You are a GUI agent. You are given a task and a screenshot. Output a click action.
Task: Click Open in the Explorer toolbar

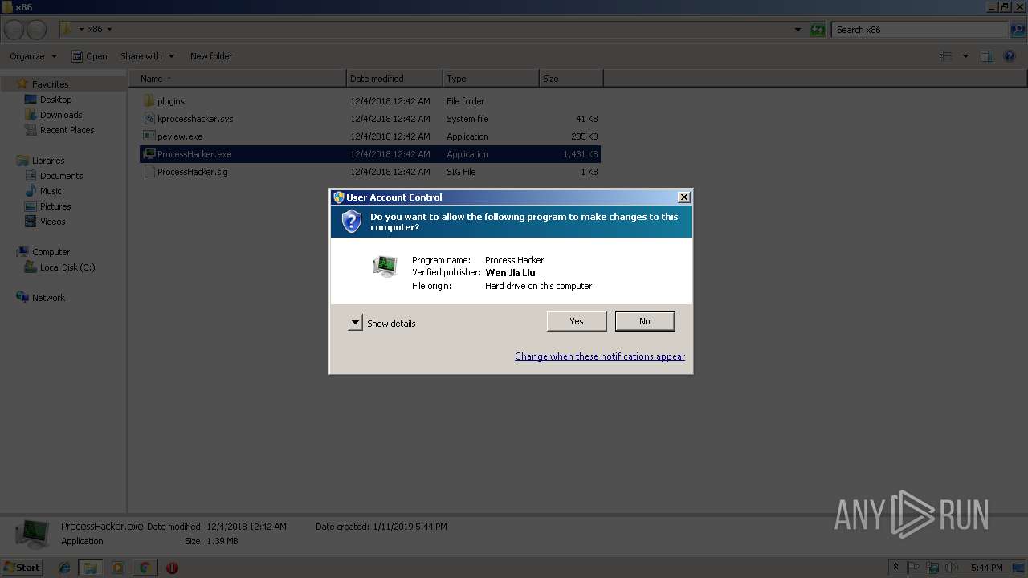point(89,56)
